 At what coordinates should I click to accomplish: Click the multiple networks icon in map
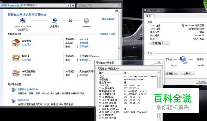point(55,21)
